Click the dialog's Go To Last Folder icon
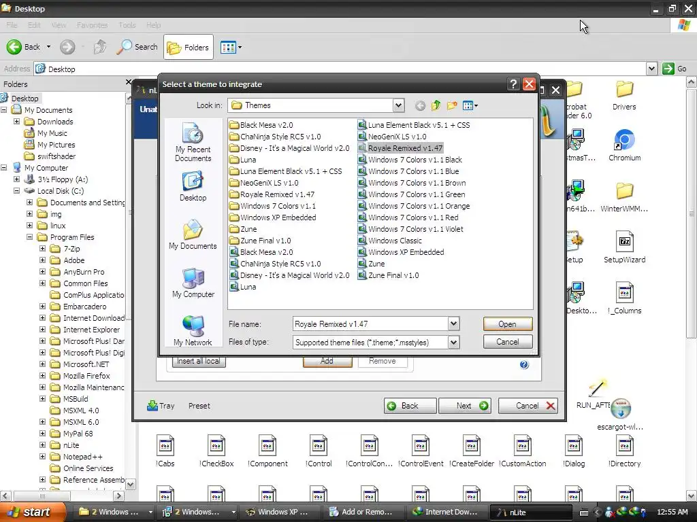Screen dimensions: 697x522 pyautogui.click(x=420, y=105)
